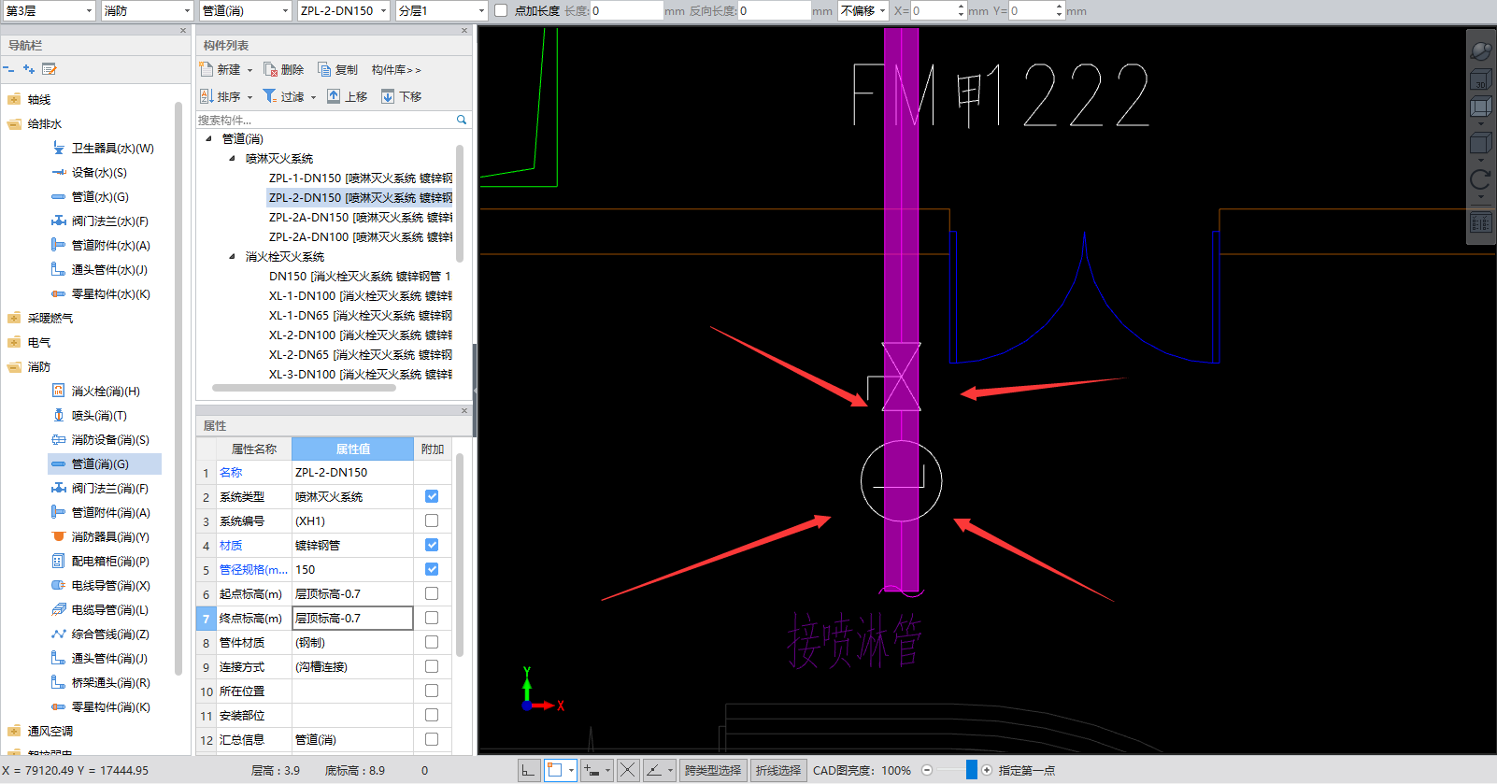
Task: Adjust the CAD图亮度 brightness slider
Action: click(x=971, y=770)
